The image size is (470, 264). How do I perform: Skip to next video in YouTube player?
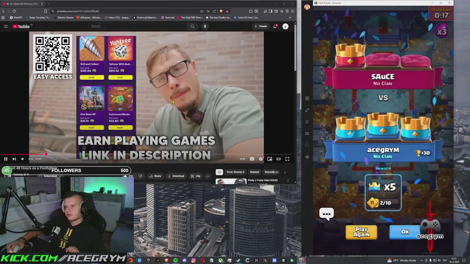coord(14,159)
